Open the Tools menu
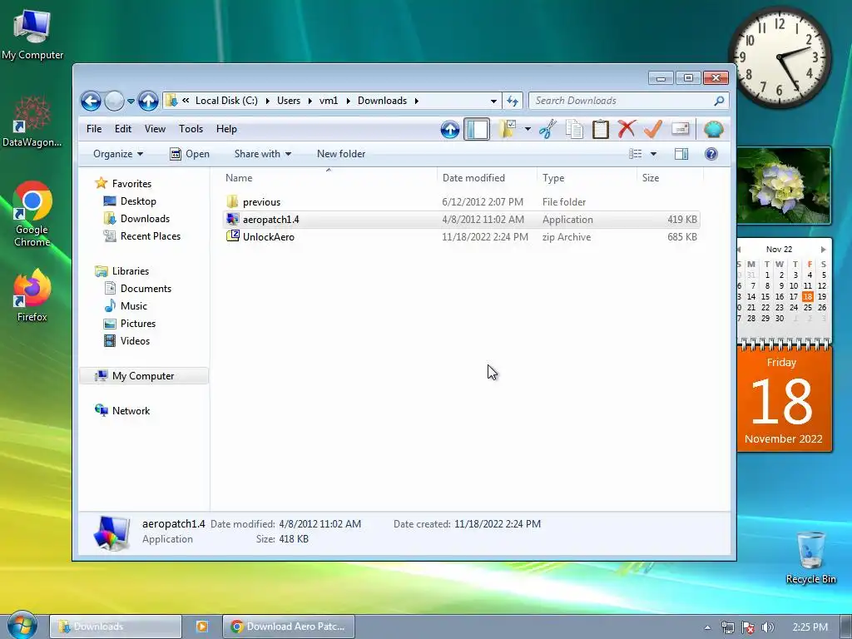This screenshot has height=639, width=852. pos(191,129)
